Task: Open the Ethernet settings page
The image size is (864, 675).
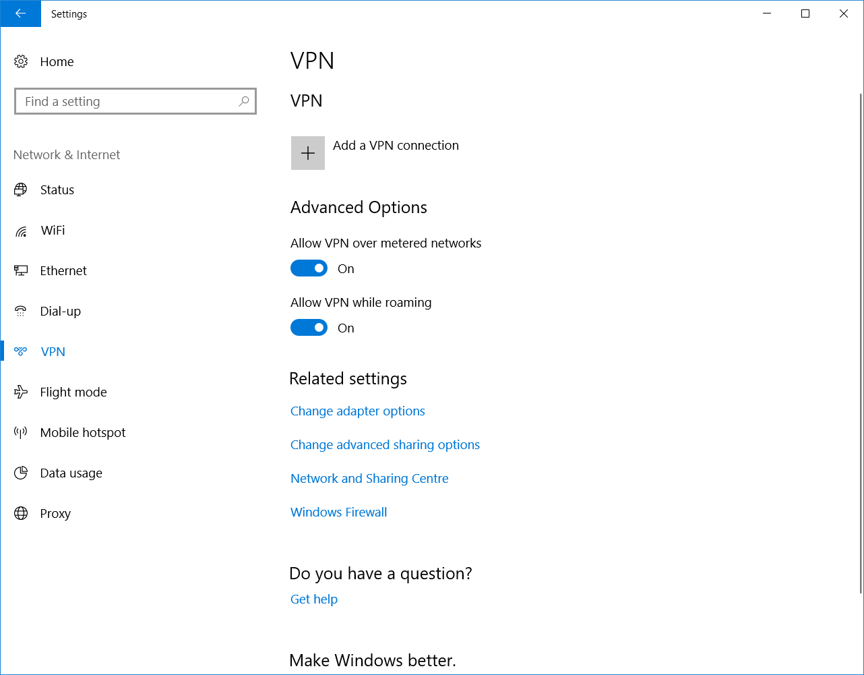Action: pos(63,270)
